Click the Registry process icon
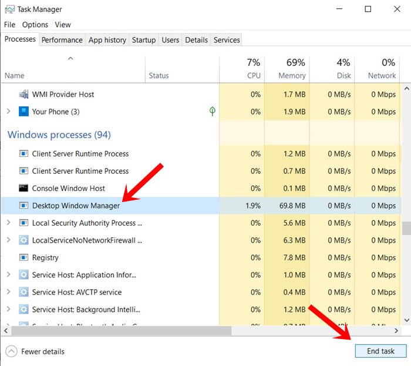This screenshot has height=366, width=411. point(23,257)
